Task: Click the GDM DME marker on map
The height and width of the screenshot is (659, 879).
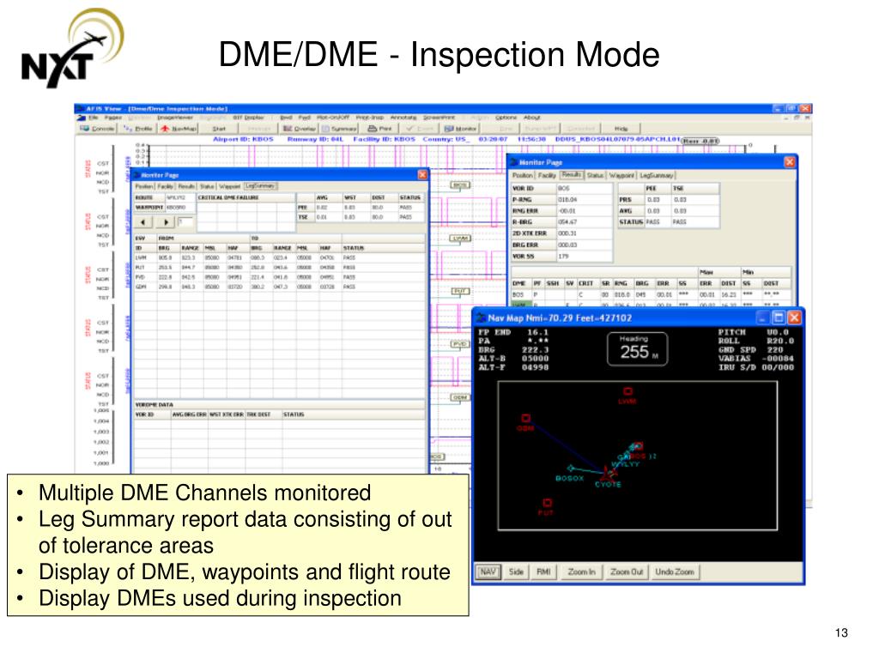Action: pyautogui.click(x=525, y=418)
